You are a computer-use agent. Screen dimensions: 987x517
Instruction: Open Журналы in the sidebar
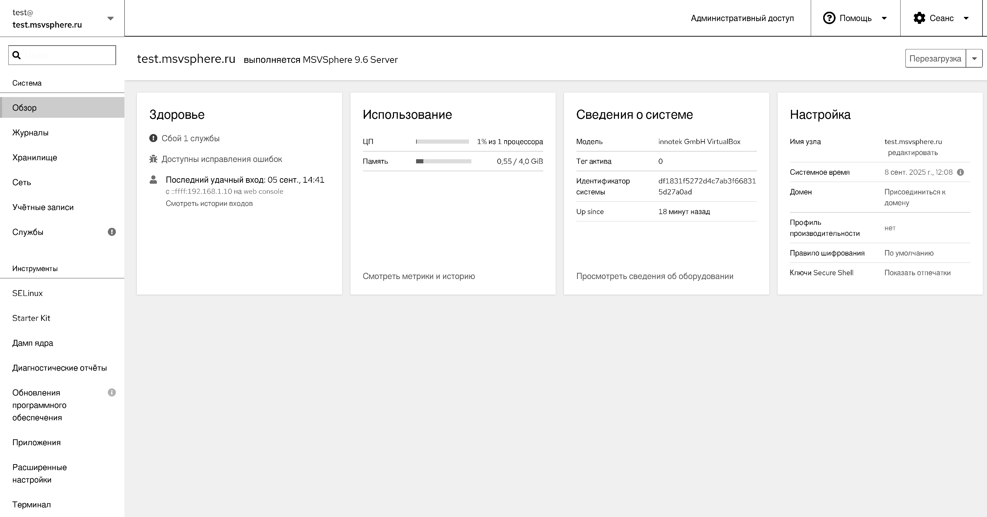tap(30, 133)
